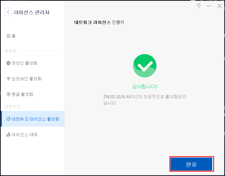The width and height of the screenshot is (225, 176).
Task: Select the network license activation target icon
Action: click(x=8, y=119)
